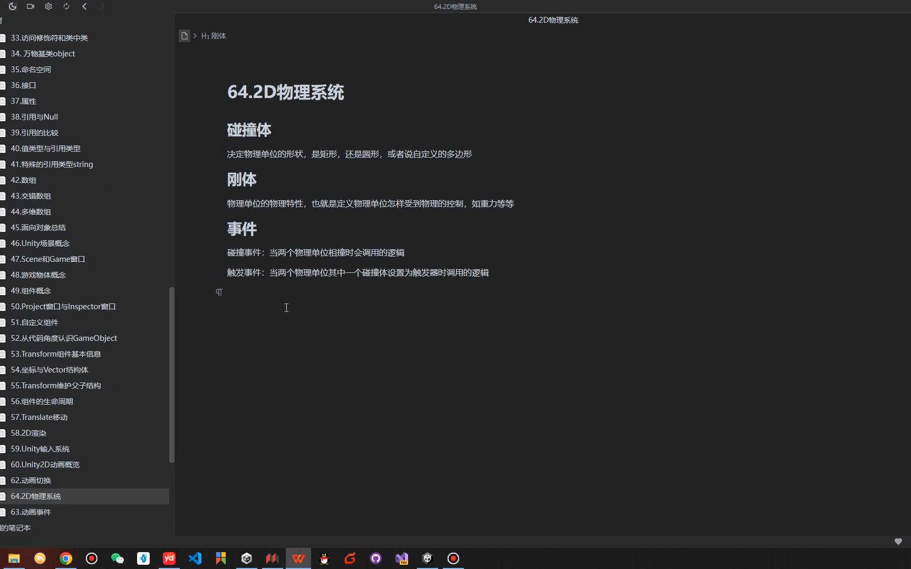Image resolution: width=911 pixels, height=569 pixels.
Task: Select the note 63.动画事件
Action: (x=30, y=512)
